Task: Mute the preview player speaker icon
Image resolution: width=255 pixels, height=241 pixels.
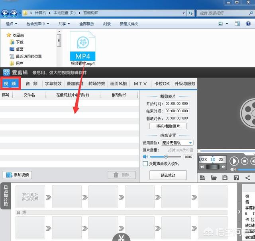Action: [233, 170]
